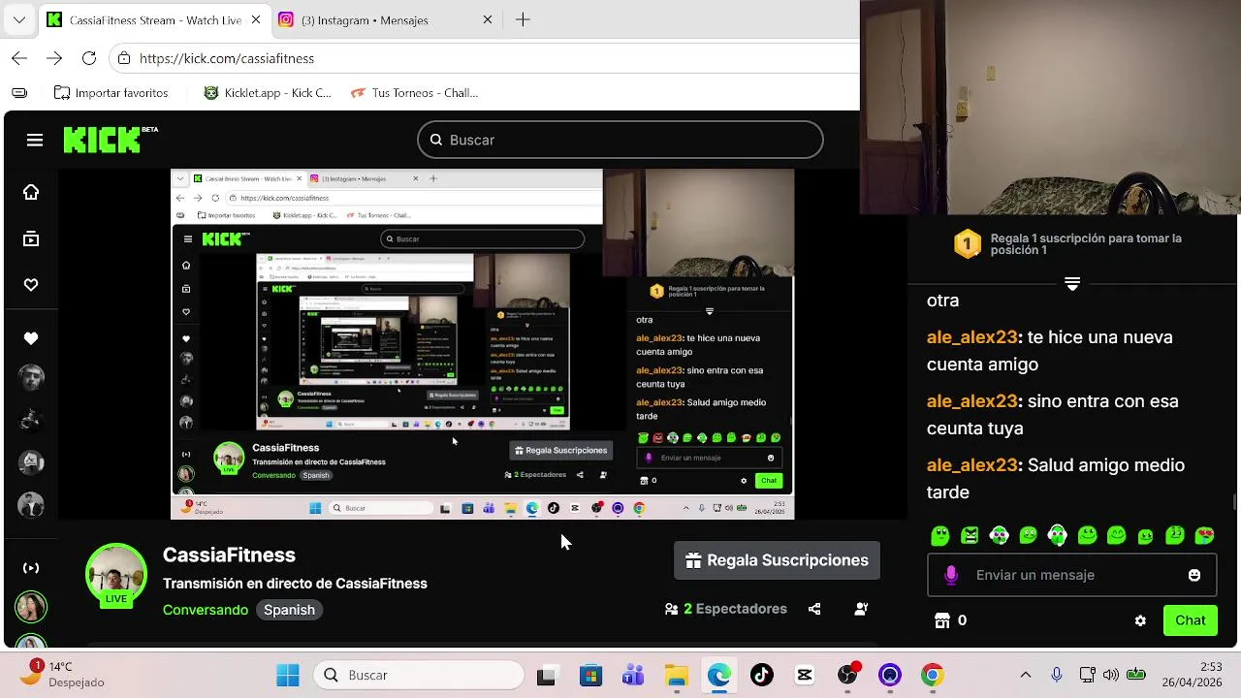Screen dimensions: 1241x698
Task: Click the volume icon in system tray
Action: [1111, 675]
